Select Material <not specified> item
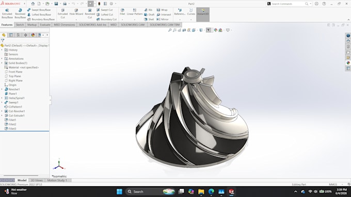Image resolution: width=351 pixels, height=197 pixels. click(x=22, y=67)
